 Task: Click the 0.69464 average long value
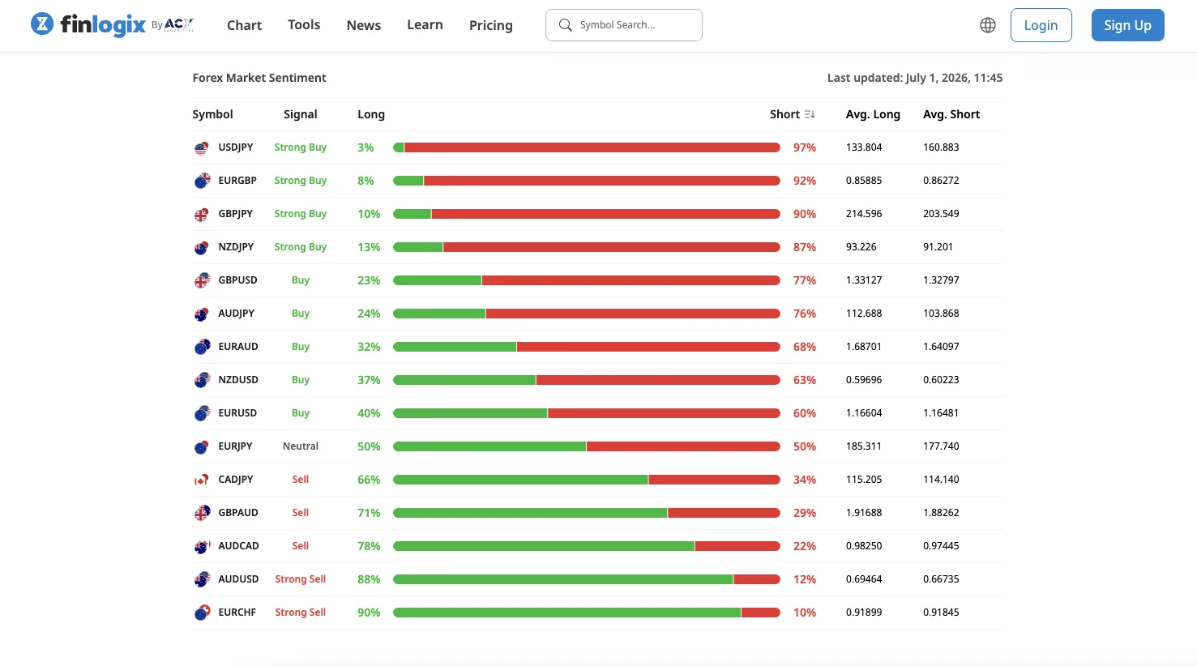coord(864,579)
